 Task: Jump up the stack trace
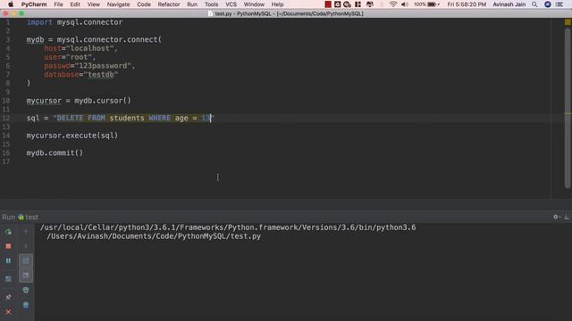26,232
